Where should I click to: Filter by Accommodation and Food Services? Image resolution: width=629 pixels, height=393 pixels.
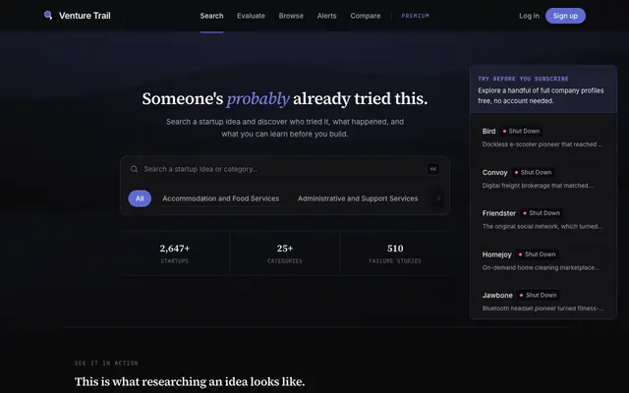220,198
